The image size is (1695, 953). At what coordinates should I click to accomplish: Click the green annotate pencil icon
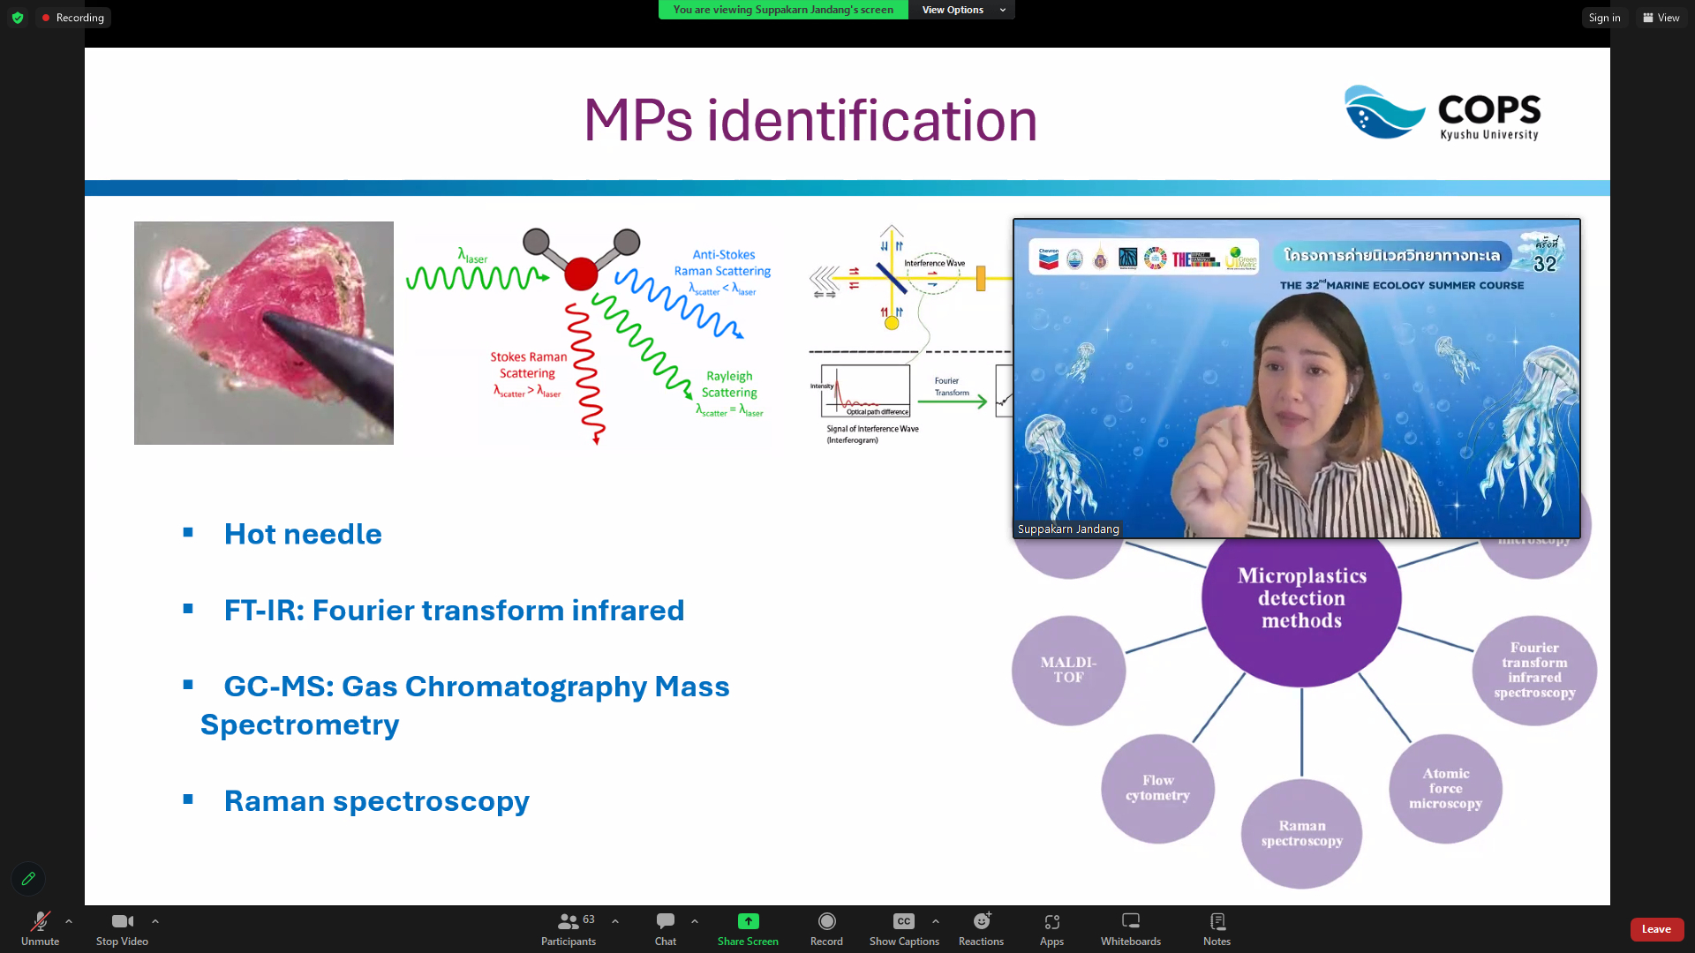28,879
